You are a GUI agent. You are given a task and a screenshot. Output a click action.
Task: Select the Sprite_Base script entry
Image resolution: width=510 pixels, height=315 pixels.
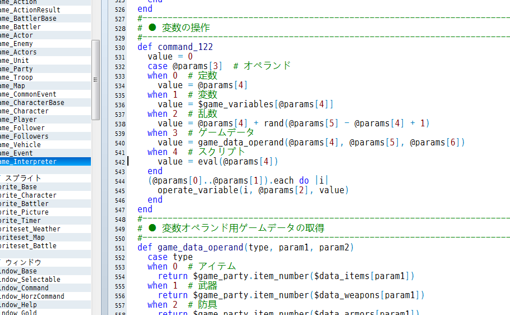(x=45, y=187)
